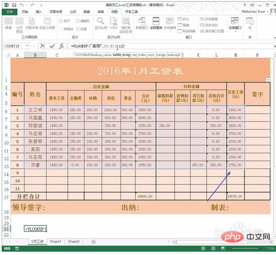
Task: Open Name Box dropdown showing COUNTIF
Action: coord(27,46)
